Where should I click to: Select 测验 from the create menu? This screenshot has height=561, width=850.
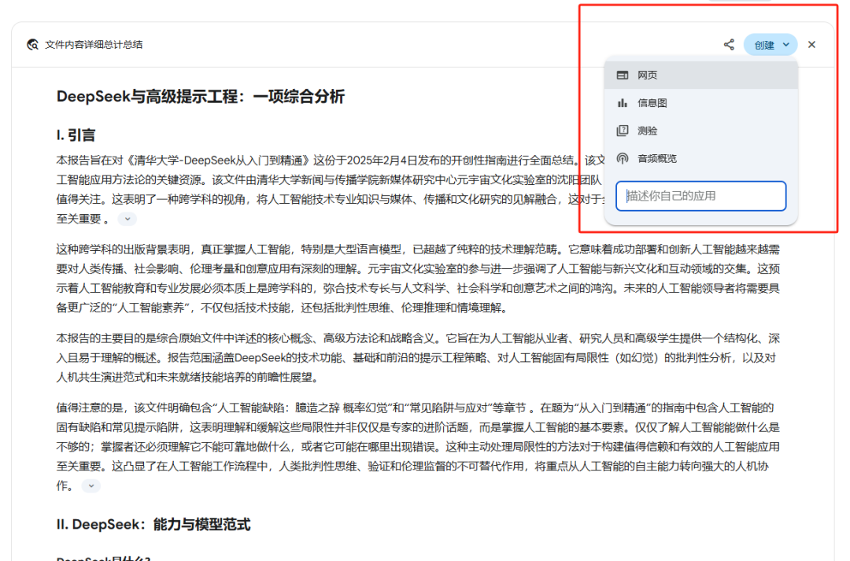point(701,131)
